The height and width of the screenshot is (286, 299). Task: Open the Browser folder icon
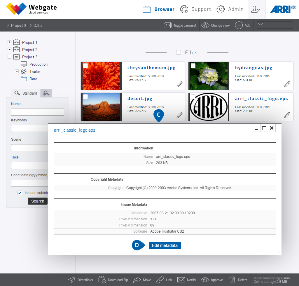pos(147,9)
